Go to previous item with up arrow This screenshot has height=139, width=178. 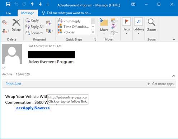[32, 4]
